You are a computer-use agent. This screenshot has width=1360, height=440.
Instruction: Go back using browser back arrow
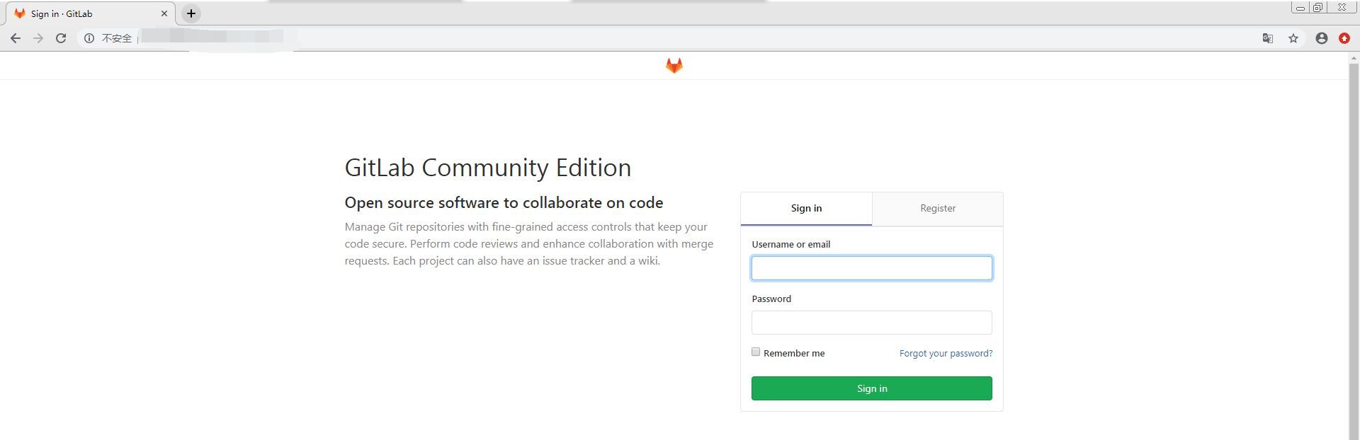(x=16, y=38)
